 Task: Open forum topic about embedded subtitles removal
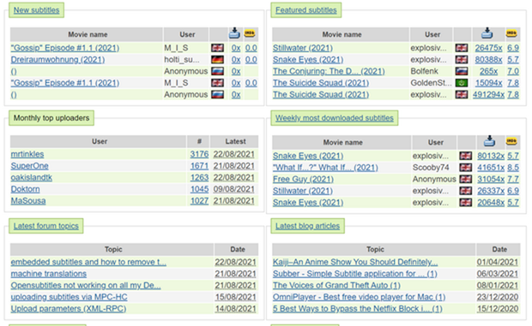pos(88,262)
